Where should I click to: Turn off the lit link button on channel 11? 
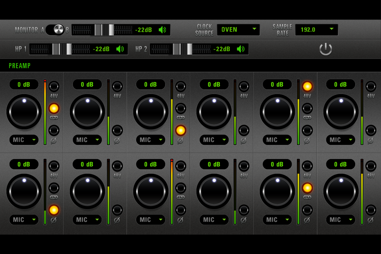307,188
